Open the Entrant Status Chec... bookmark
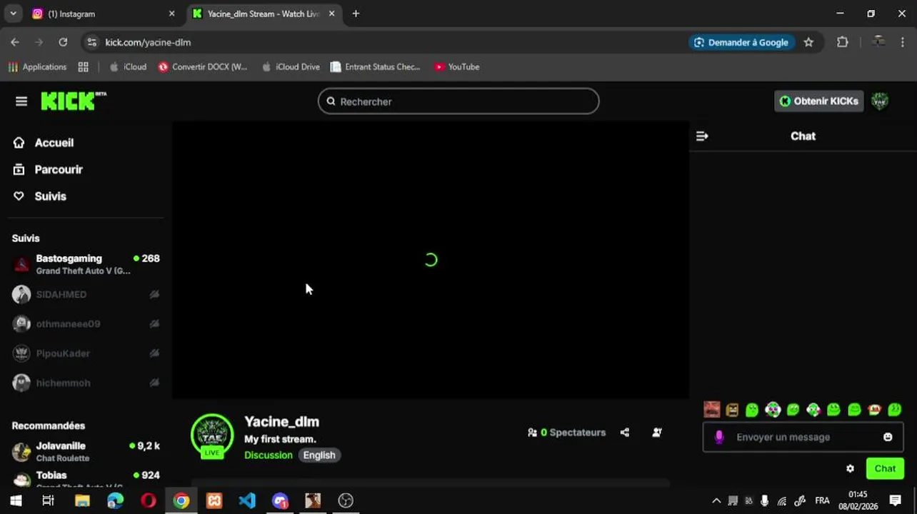This screenshot has height=514, width=917. [375, 67]
